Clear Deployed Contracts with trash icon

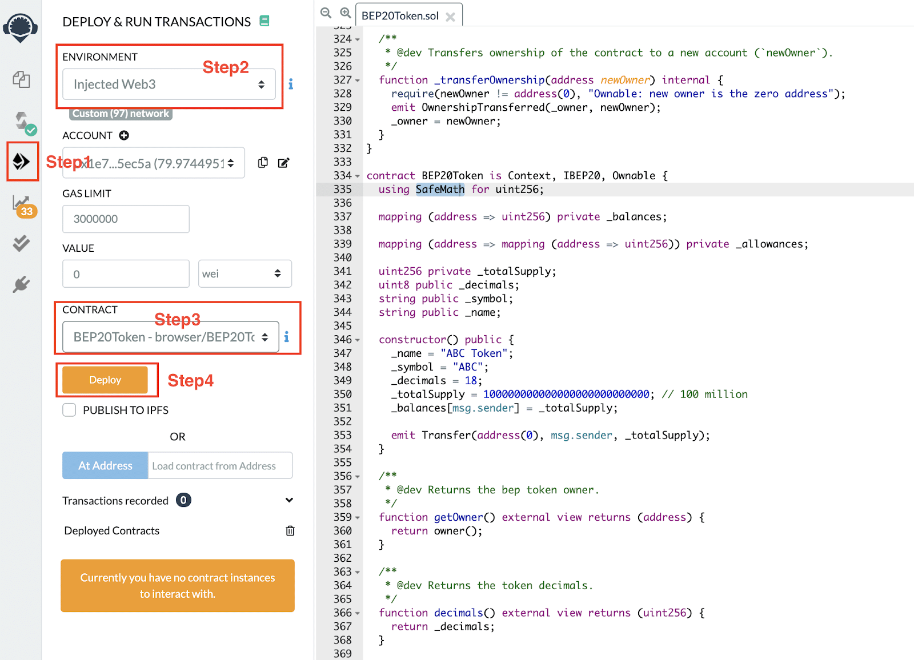pyautogui.click(x=290, y=531)
